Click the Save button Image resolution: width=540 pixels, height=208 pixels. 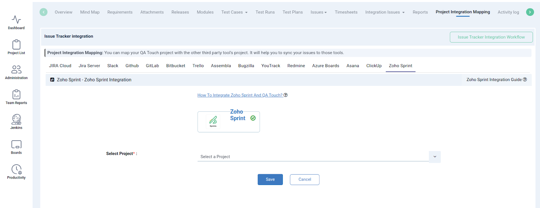(270, 180)
